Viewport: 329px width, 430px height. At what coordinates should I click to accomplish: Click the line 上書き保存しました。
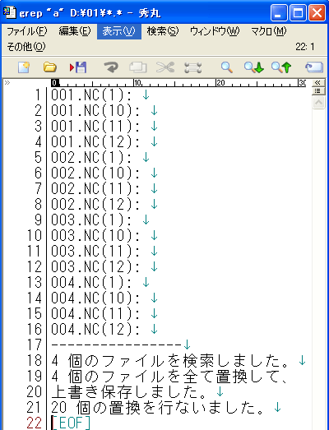coord(129,392)
